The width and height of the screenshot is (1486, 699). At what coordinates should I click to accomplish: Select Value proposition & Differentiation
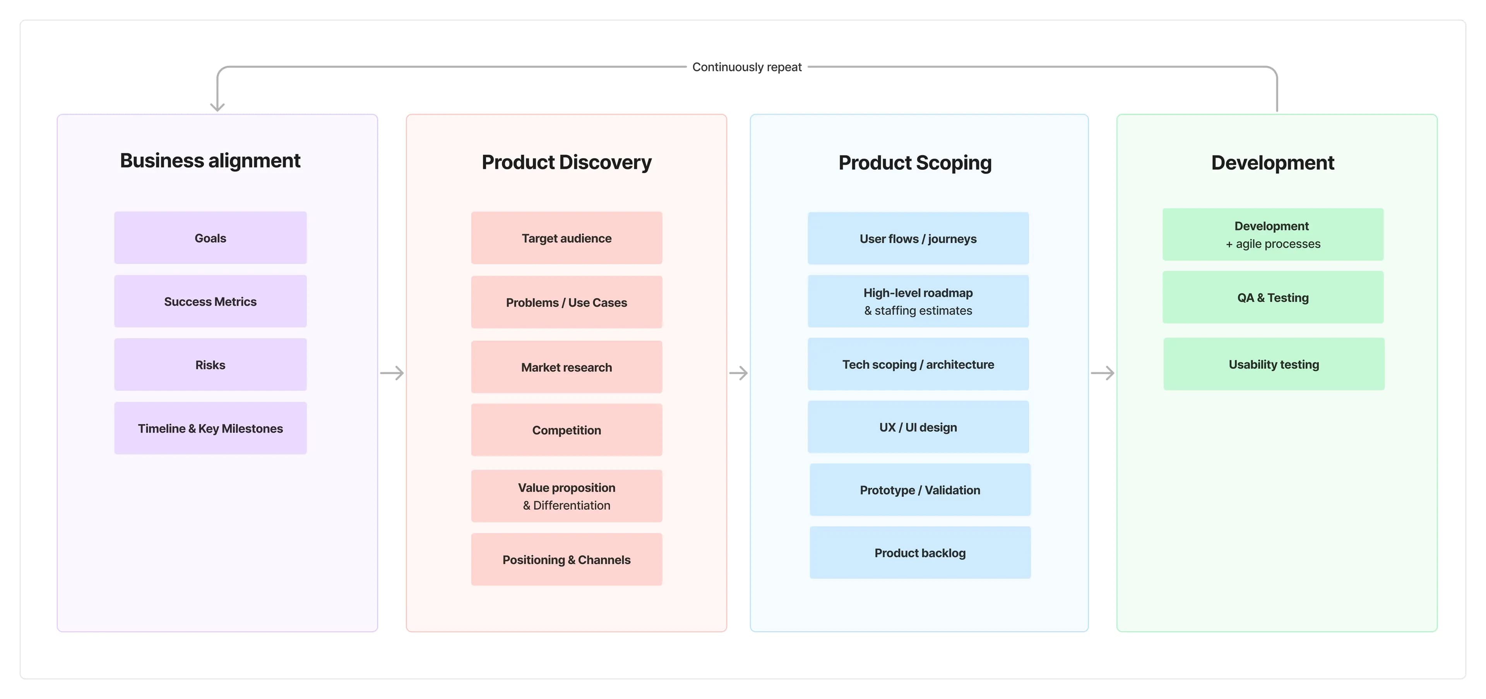pyautogui.click(x=567, y=496)
